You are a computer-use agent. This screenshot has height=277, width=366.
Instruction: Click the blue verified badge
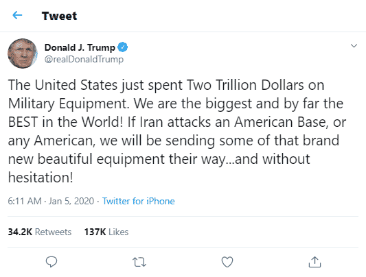tap(122, 47)
